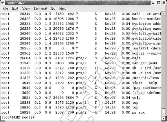The height and width of the screenshot is (122, 167).
Task: Open the Help menu
Action: tap(63, 8)
